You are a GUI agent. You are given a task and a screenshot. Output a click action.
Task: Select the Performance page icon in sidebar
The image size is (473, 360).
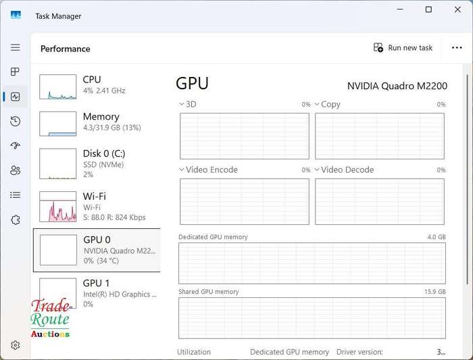click(16, 97)
